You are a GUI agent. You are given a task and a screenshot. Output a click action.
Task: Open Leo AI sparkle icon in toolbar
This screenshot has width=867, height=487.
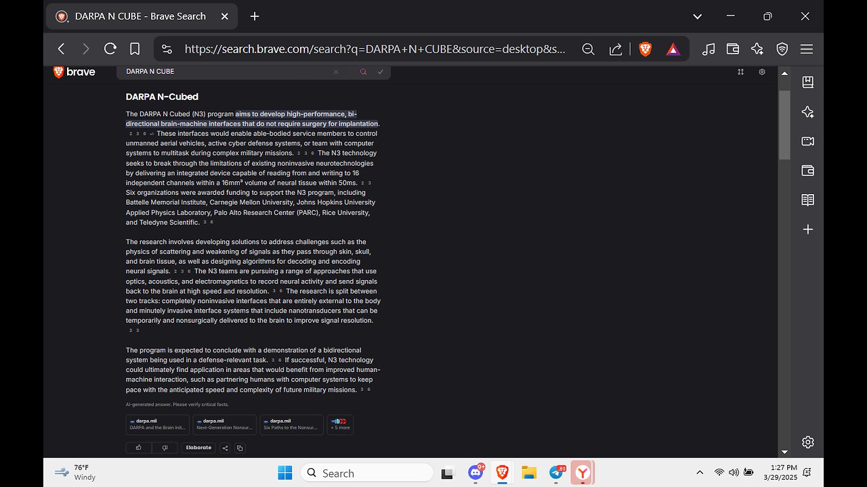(x=757, y=49)
